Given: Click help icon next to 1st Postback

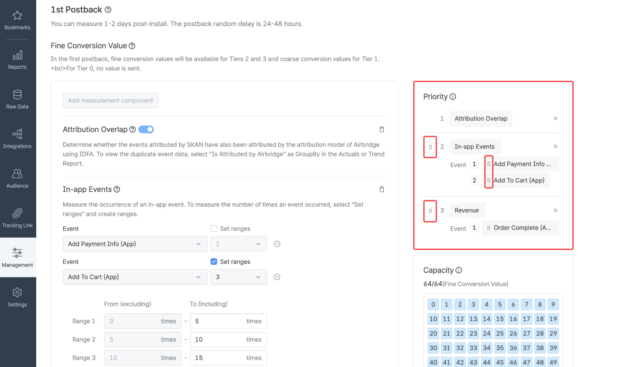Looking at the screenshot, I should [108, 10].
